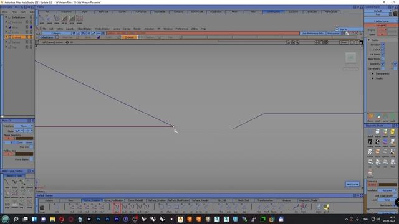Open the Degree dropdown in the Control Panel
Screen dimensions: 399x224
pos(382,30)
